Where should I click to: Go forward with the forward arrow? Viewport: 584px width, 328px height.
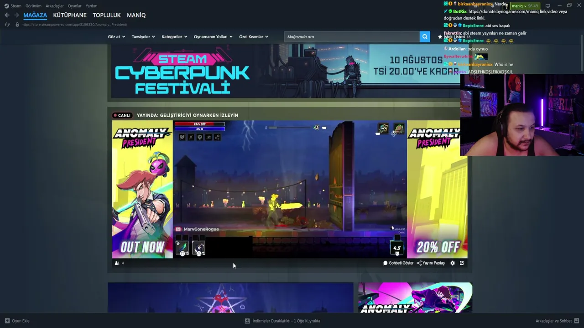click(x=16, y=15)
